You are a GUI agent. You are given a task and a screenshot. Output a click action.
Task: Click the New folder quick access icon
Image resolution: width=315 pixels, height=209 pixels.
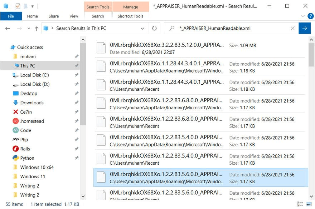point(25,6)
